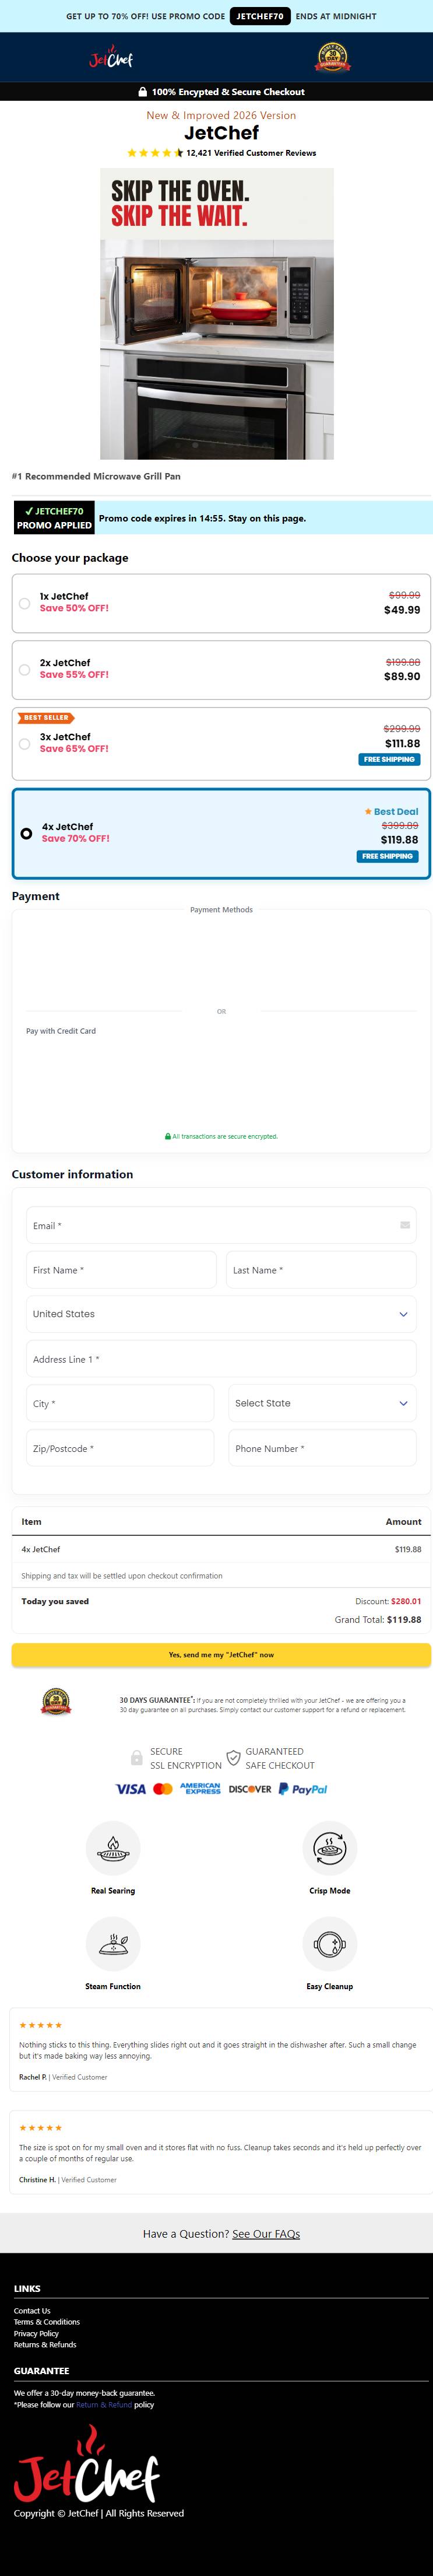
Task: Click the 4x JetChef order summary row
Action: point(221,1549)
